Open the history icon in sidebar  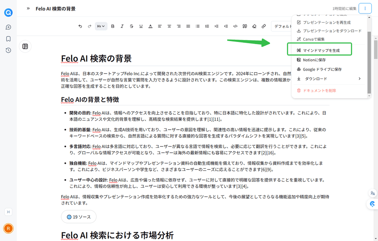(8, 50)
